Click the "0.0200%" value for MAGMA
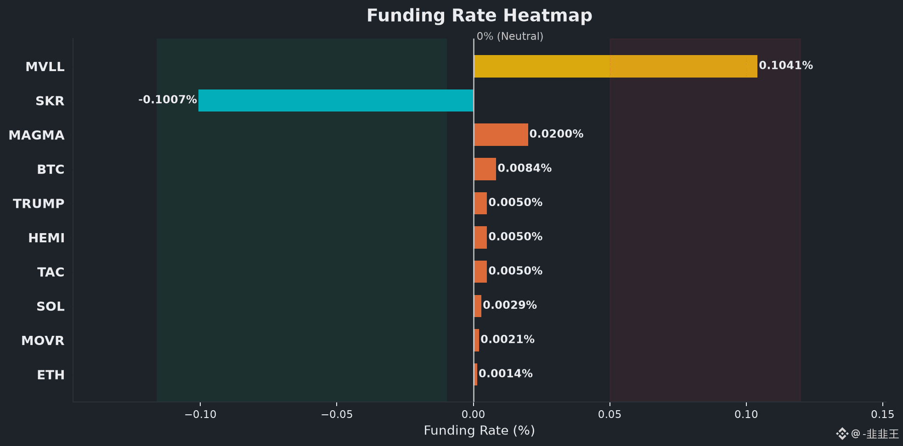Image resolution: width=903 pixels, height=446 pixels. tap(557, 134)
